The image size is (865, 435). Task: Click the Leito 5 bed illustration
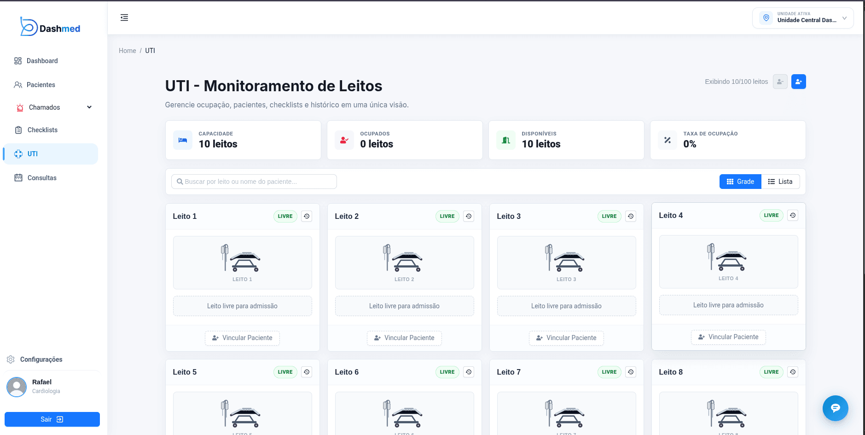click(x=240, y=414)
